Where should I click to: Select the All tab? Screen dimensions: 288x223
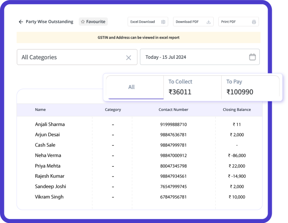131,87
